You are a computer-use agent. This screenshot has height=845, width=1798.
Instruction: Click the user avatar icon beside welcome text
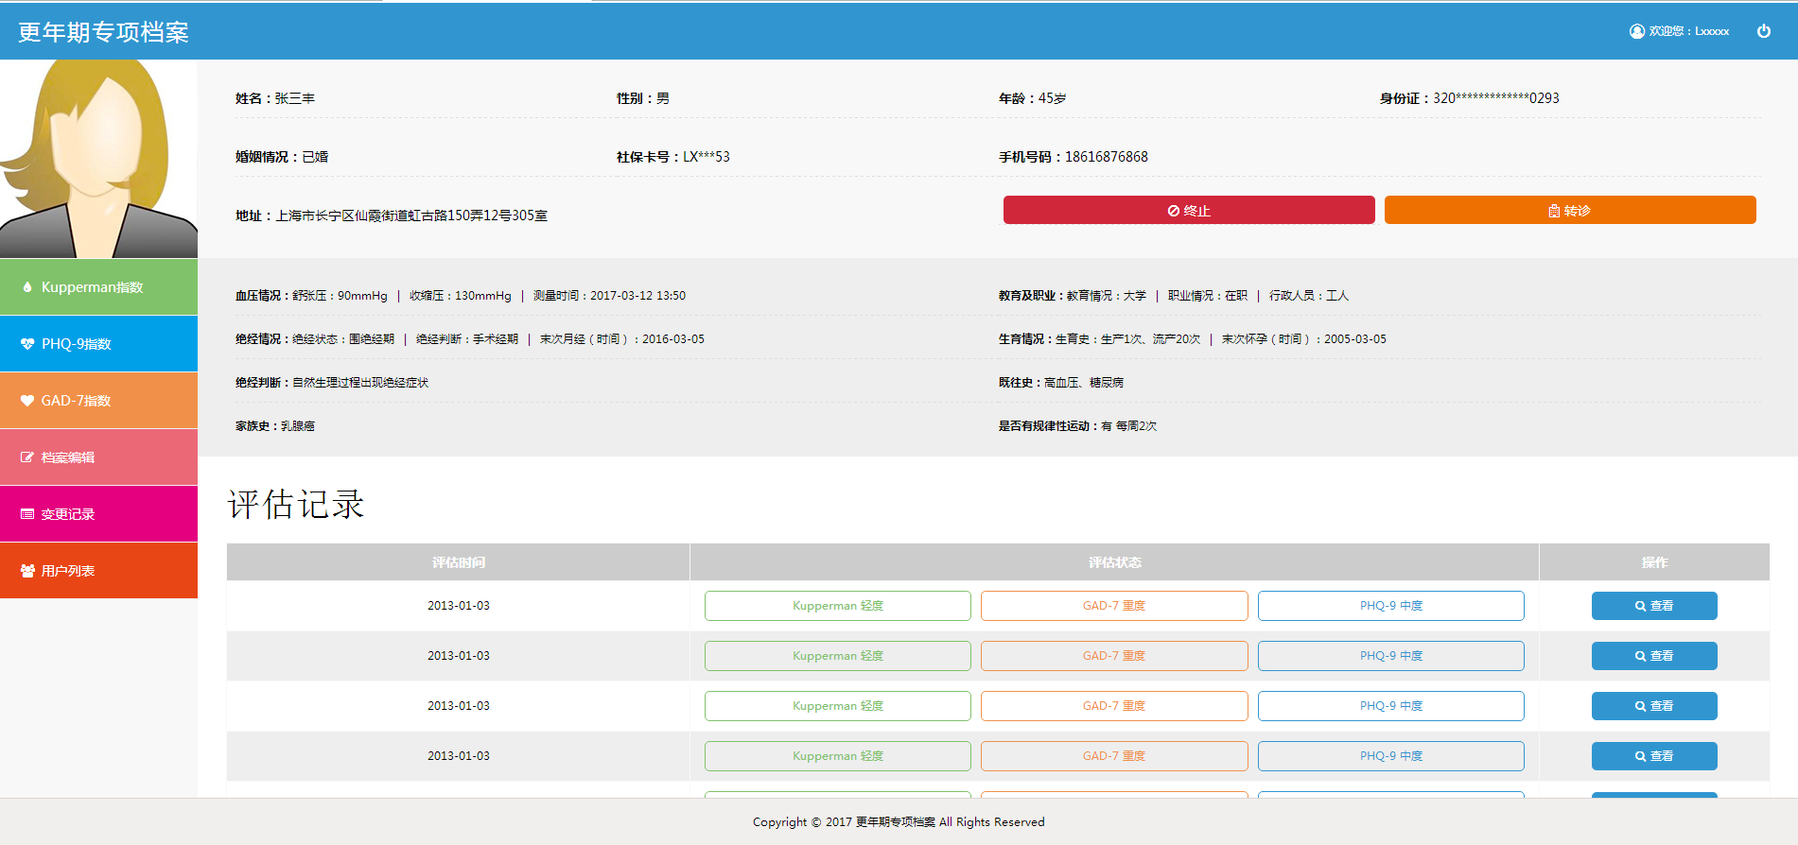click(1636, 31)
